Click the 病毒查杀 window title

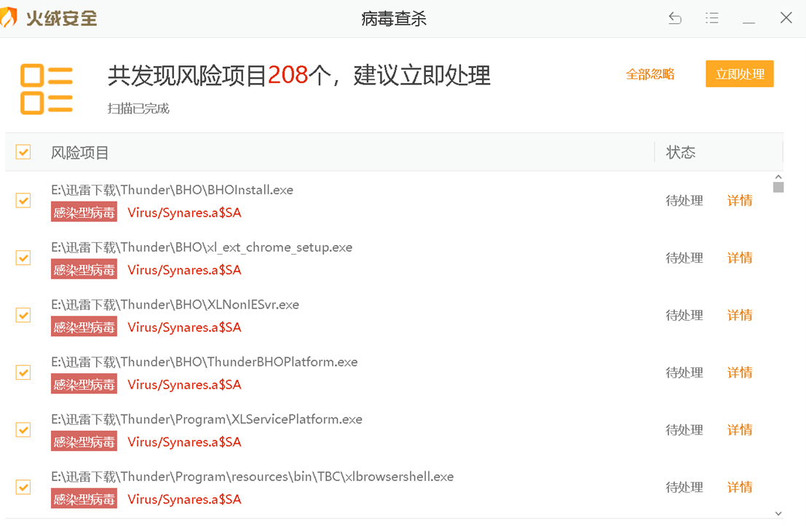[x=394, y=18]
